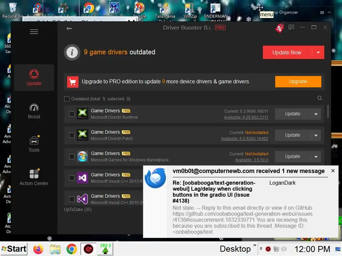The image size is (342, 256).
Task: Expand DirectX Patch Update dropdown arrow
Action: [316, 135]
